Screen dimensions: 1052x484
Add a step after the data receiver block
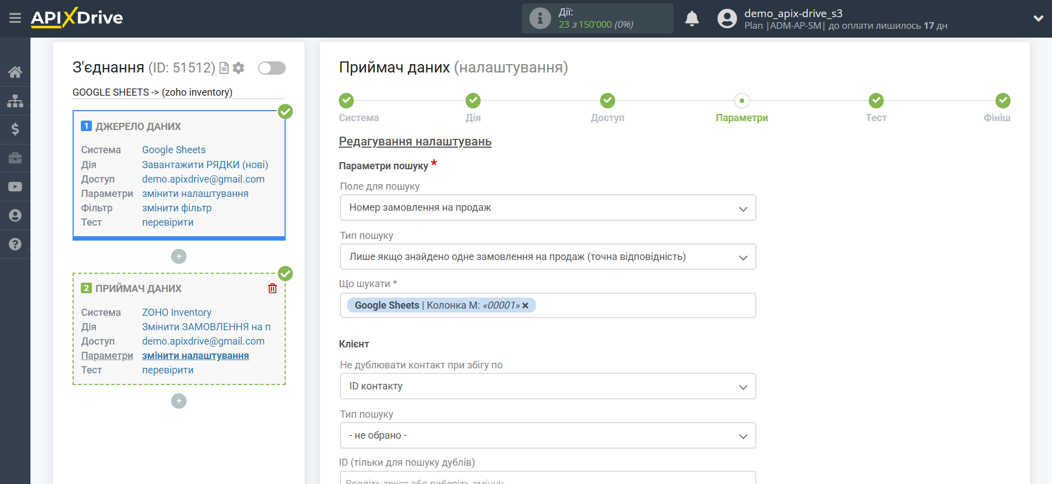point(179,401)
